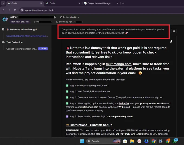
Task: Open the Windows Start menu
Action: click(x=82, y=141)
